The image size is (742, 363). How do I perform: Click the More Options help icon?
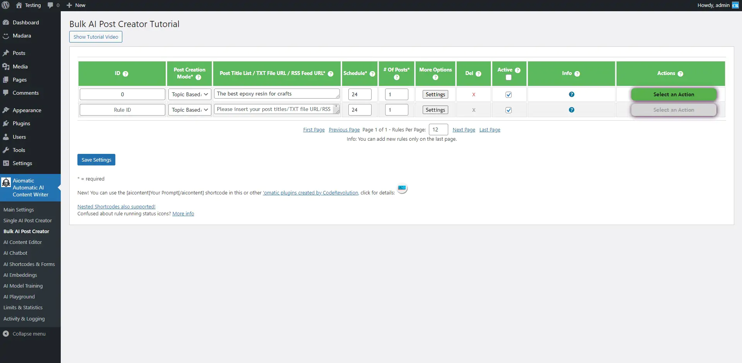pos(435,77)
